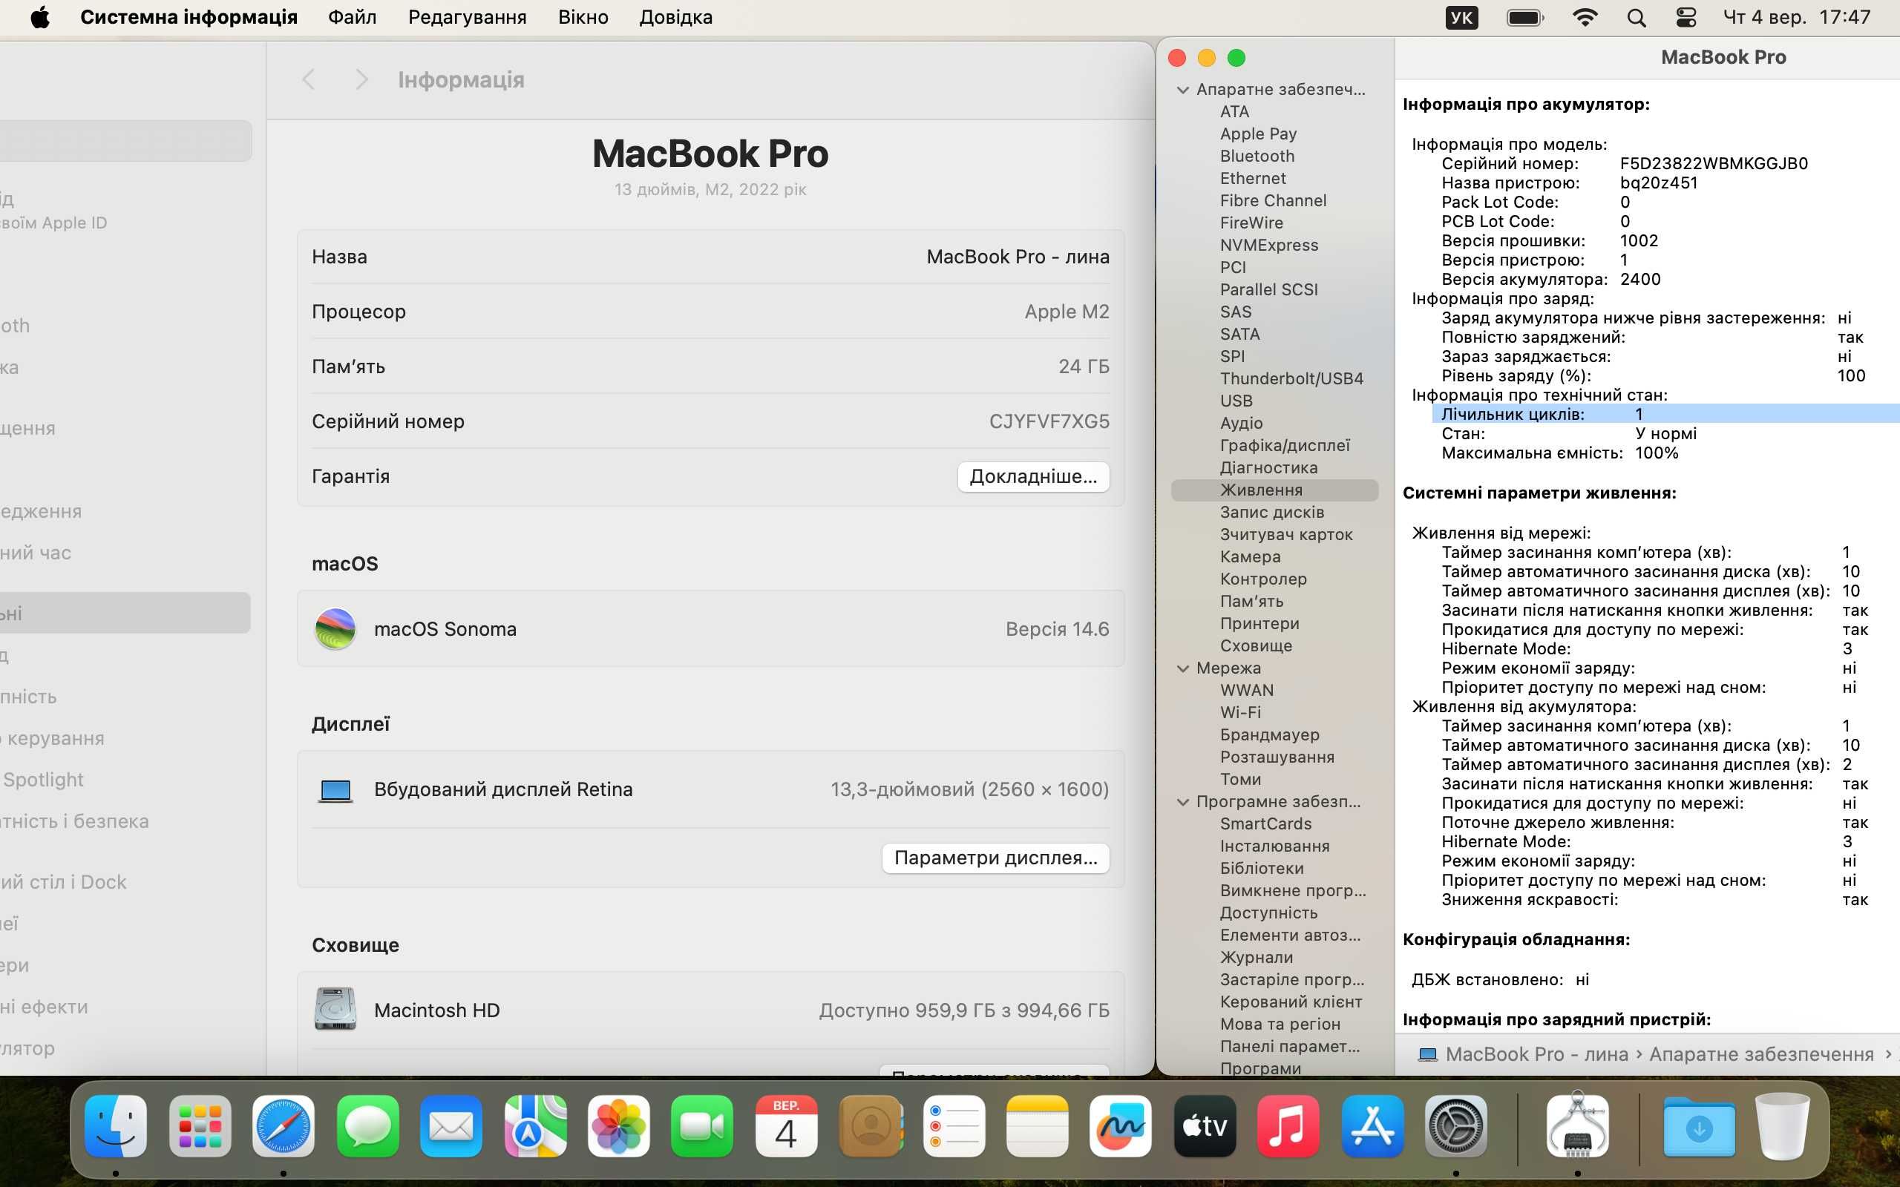Open the Системна інформація app menu
The height and width of the screenshot is (1187, 1900).
click(189, 17)
